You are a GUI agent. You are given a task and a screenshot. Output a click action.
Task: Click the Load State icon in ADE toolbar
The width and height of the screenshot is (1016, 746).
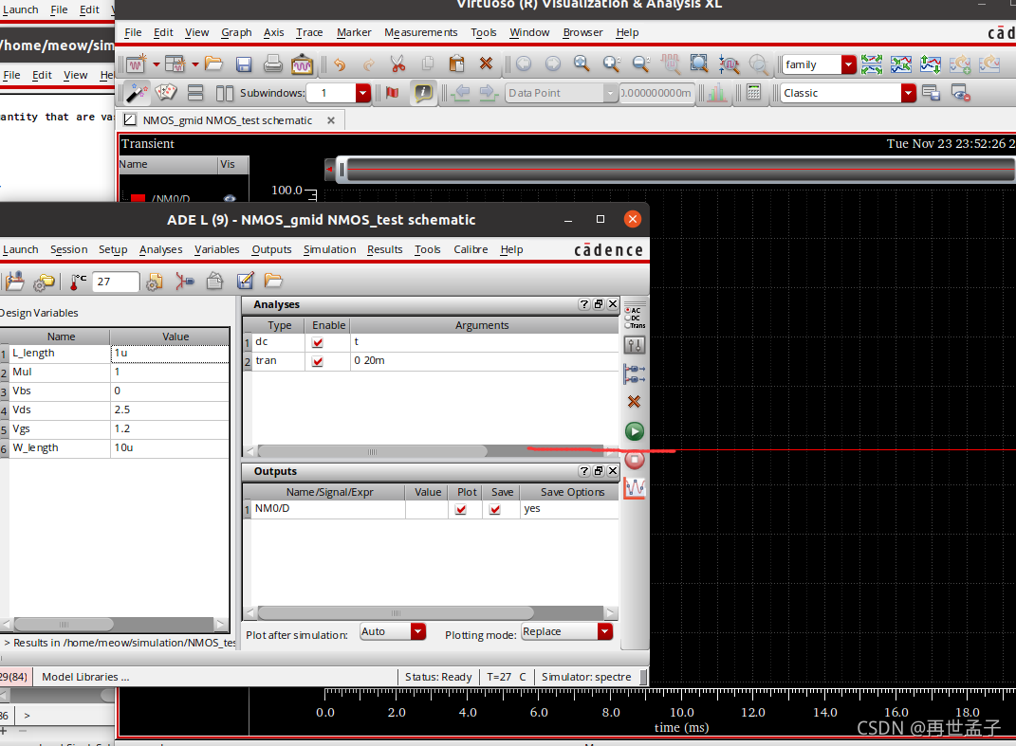click(x=273, y=281)
